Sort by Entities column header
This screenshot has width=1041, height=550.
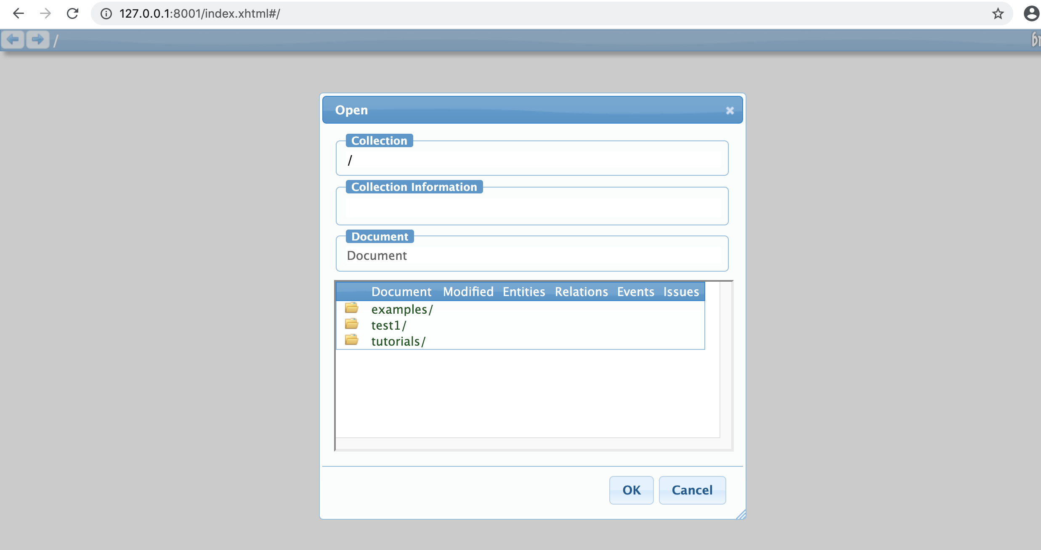pyautogui.click(x=523, y=292)
